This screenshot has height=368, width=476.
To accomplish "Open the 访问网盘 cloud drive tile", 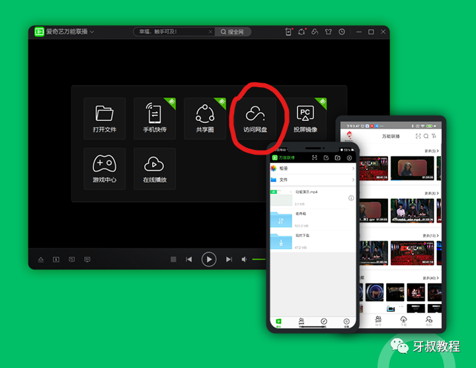I will 255,119.
